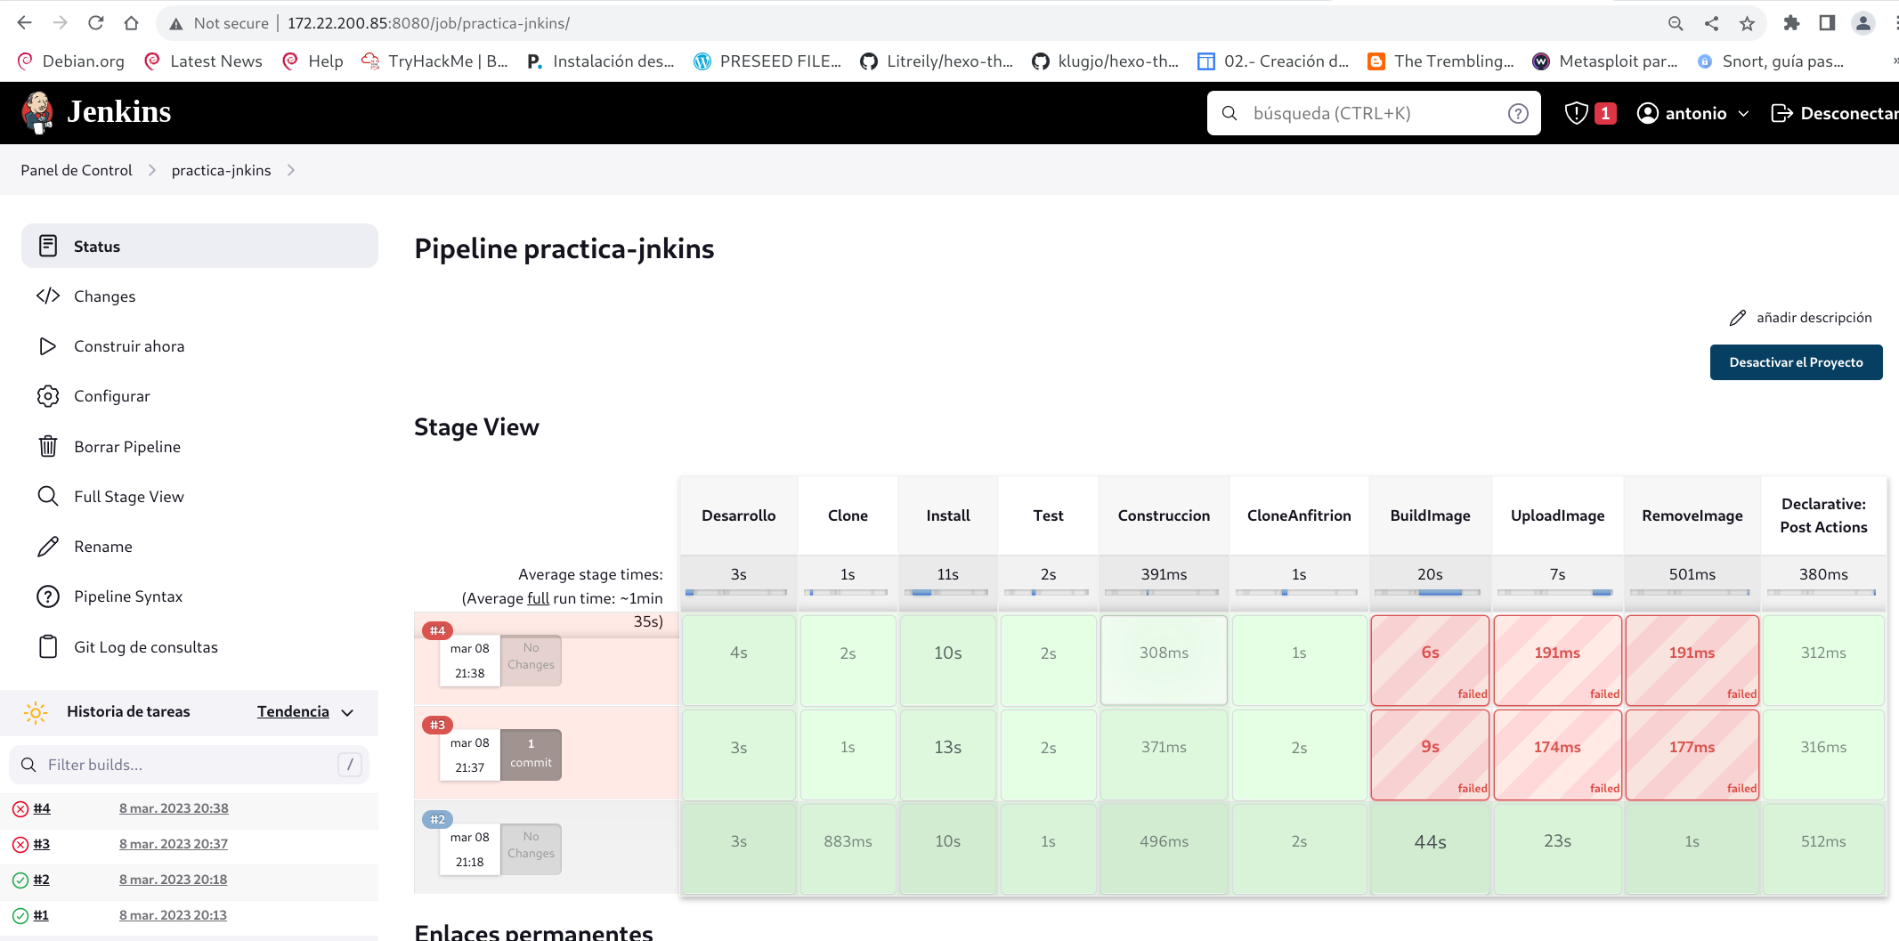Viewport: 1899px width, 941px height.
Task: Click the trash icon for Borrar Pipeline
Action: coord(48,446)
